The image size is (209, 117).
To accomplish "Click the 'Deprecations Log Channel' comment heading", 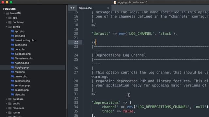I will pos(121,55).
